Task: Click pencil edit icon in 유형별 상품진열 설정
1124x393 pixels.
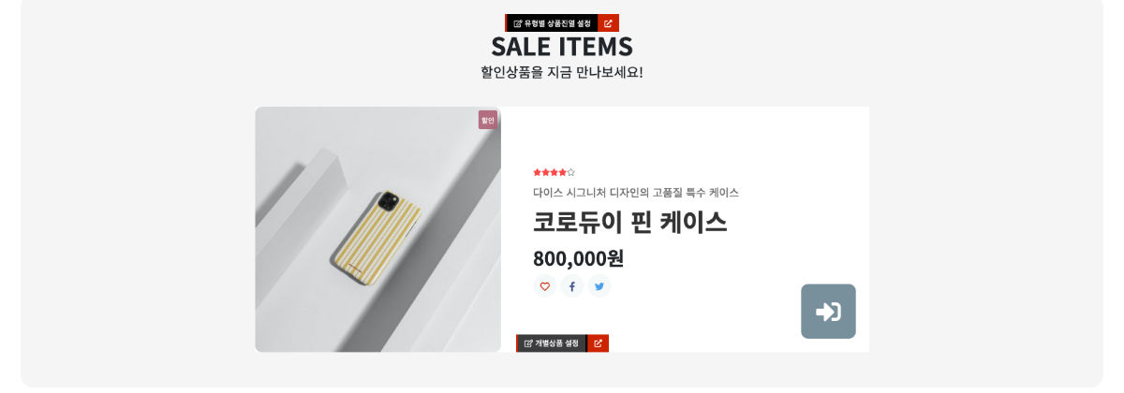Action: click(x=518, y=23)
